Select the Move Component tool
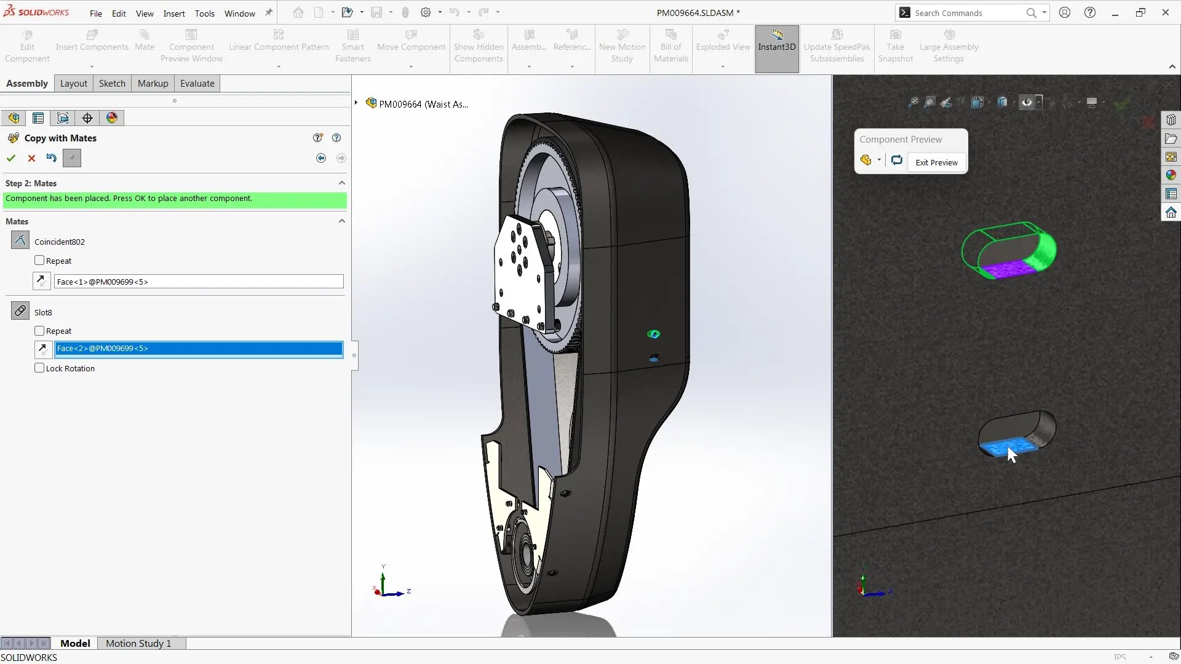The image size is (1181, 664). [410, 45]
